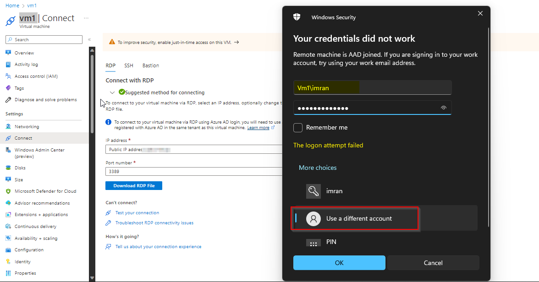Reveal password with the eye icon

(x=444, y=108)
